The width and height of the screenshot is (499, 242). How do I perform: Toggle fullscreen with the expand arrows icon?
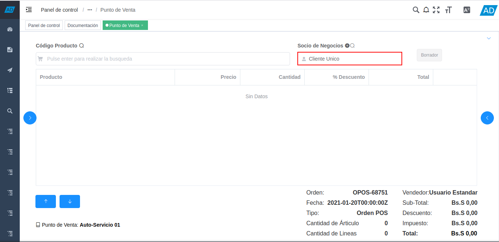coord(436,10)
